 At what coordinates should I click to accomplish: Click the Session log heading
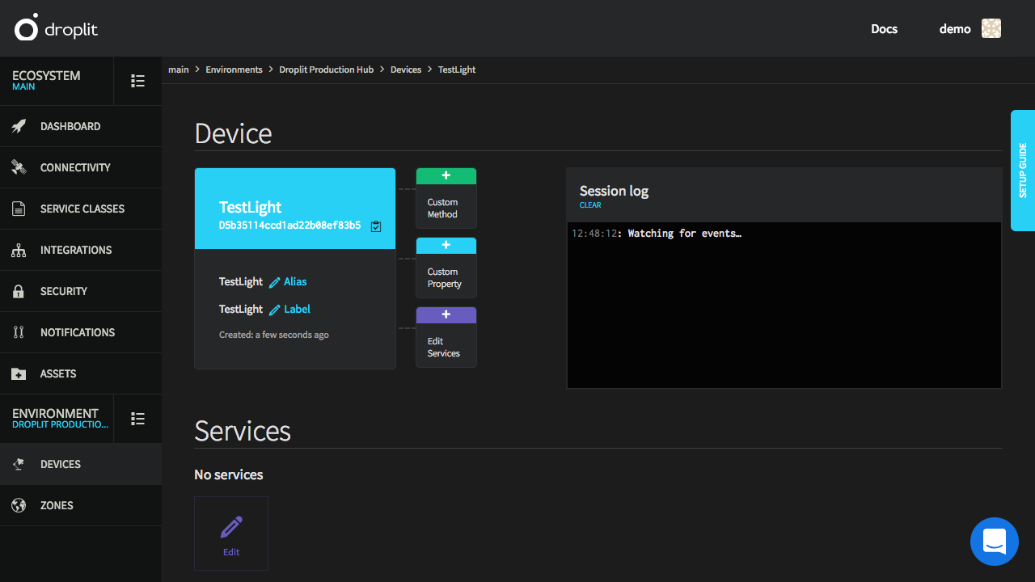614,191
